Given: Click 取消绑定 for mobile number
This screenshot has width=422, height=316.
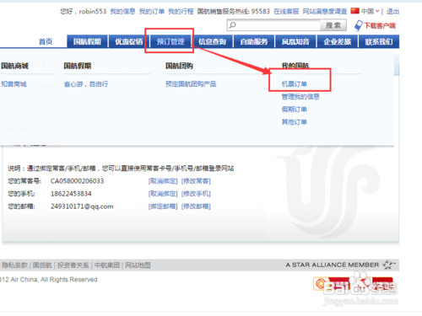Looking at the screenshot, I should pos(163,194).
